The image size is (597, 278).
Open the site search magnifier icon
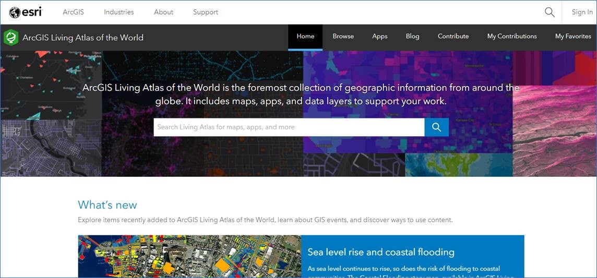point(550,12)
